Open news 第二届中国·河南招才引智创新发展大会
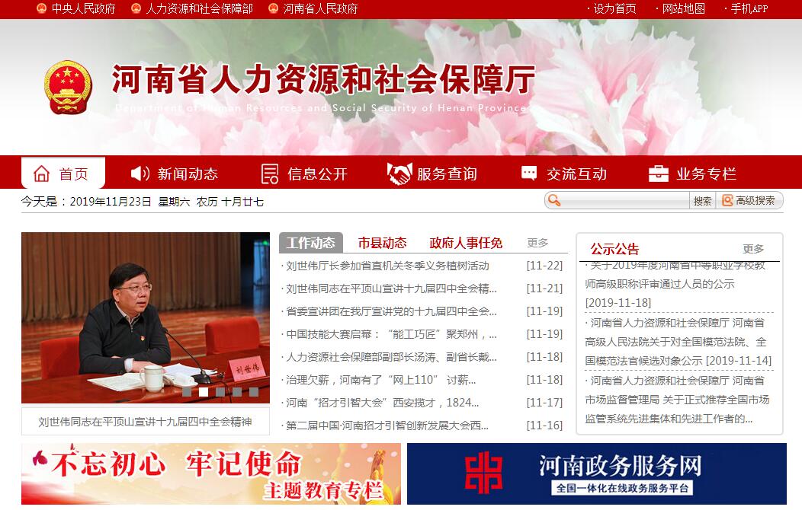The width and height of the screenshot is (802, 510). (387, 426)
